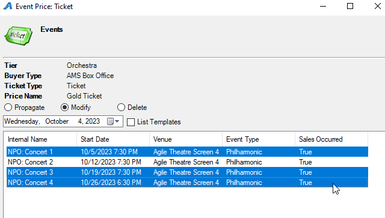Close the Event Price: Ticket window
385x218 pixels.
coord(378,6)
